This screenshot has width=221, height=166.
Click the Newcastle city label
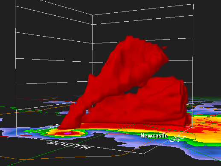pyautogui.click(x=154, y=135)
